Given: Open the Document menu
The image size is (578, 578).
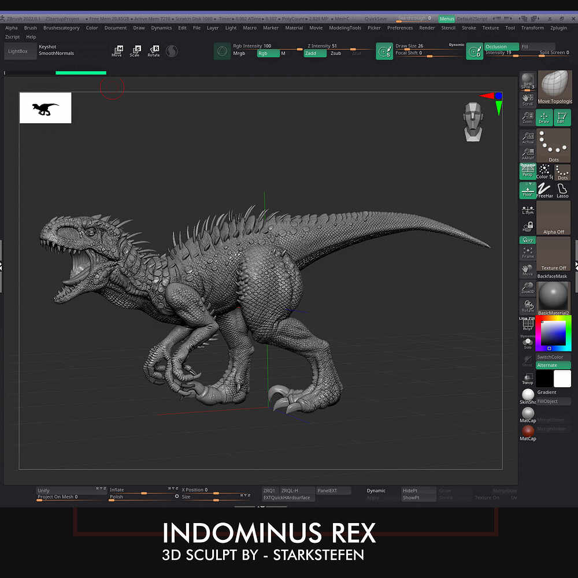Looking at the screenshot, I should [x=116, y=28].
